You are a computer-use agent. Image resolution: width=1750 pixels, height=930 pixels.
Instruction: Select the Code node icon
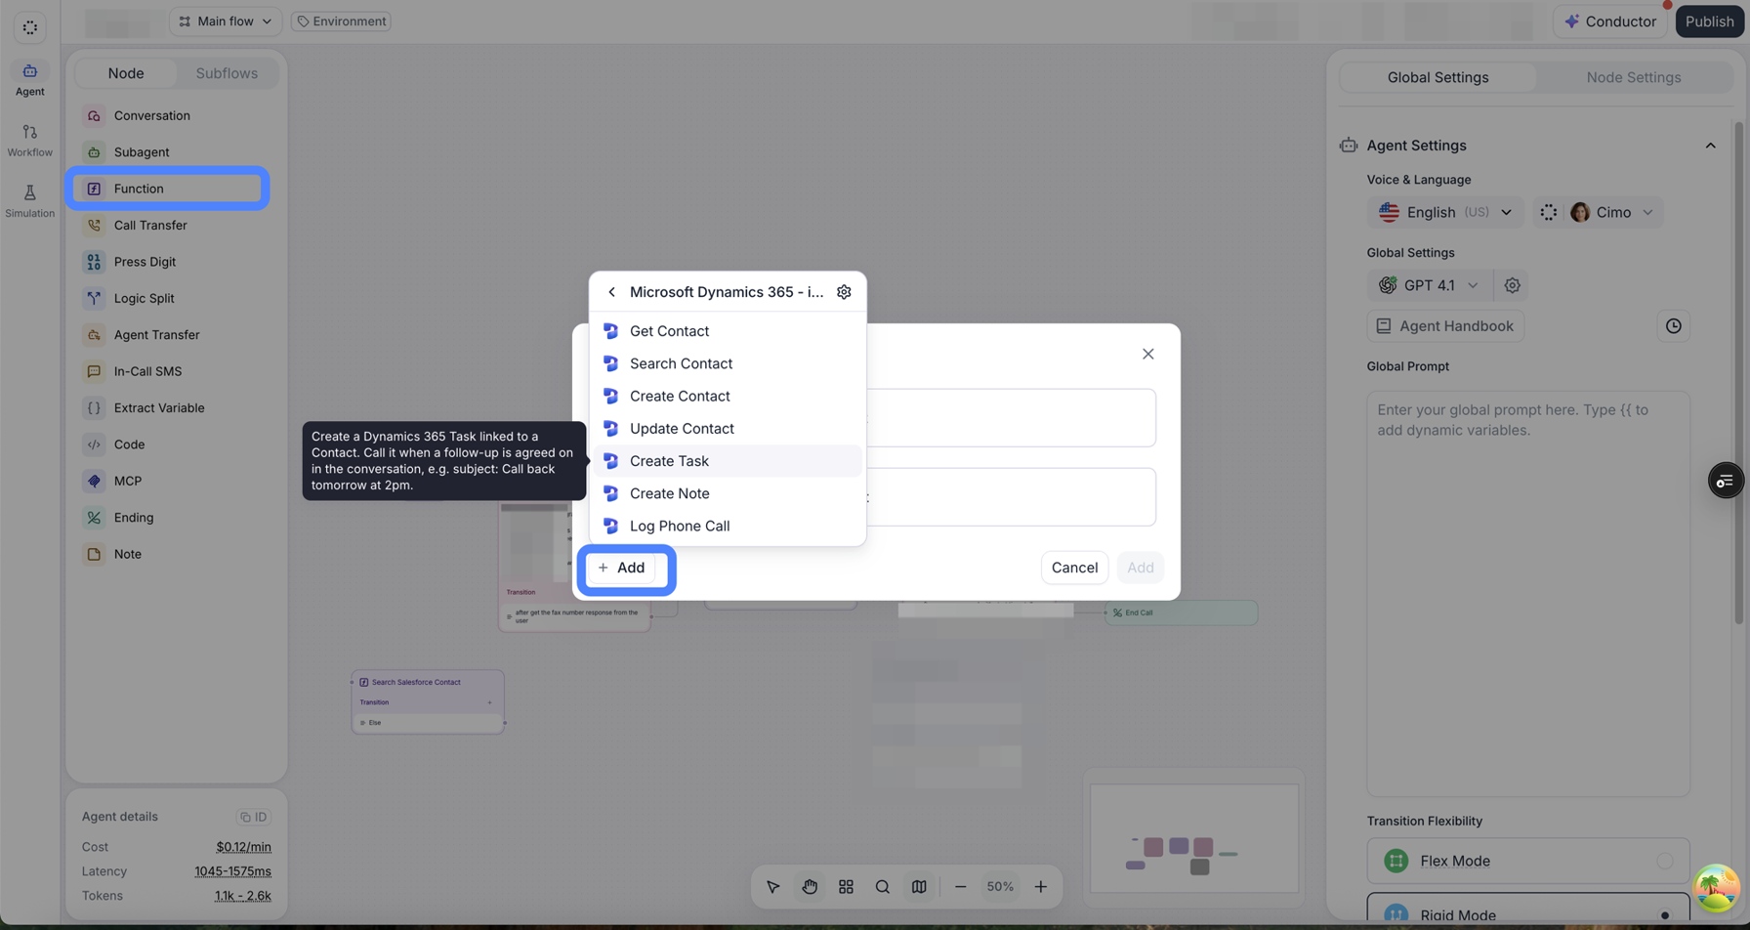94,444
